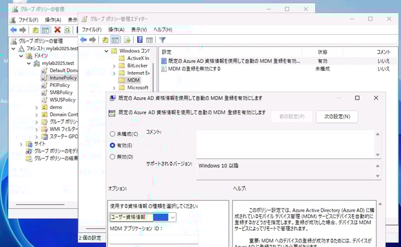Click the supported versions box scroll up arrow
The height and width of the screenshot is (247, 401).
pos(378,166)
